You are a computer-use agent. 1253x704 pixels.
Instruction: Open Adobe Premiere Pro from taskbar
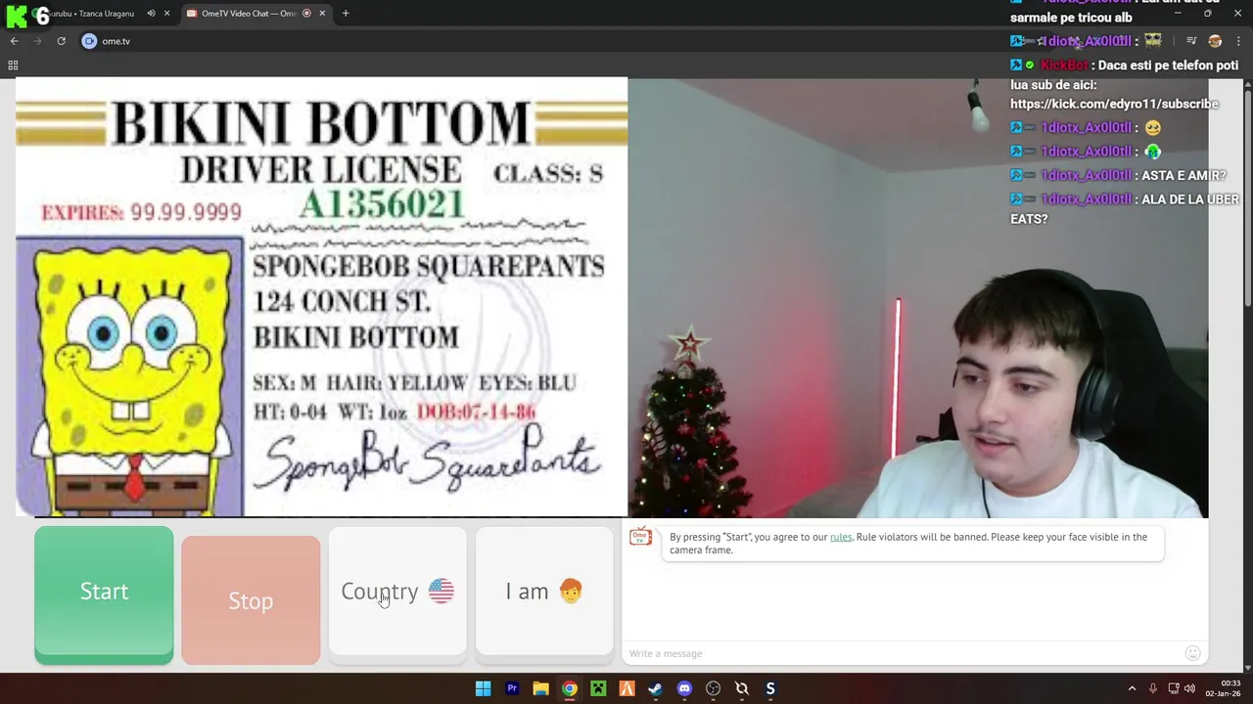click(512, 688)
